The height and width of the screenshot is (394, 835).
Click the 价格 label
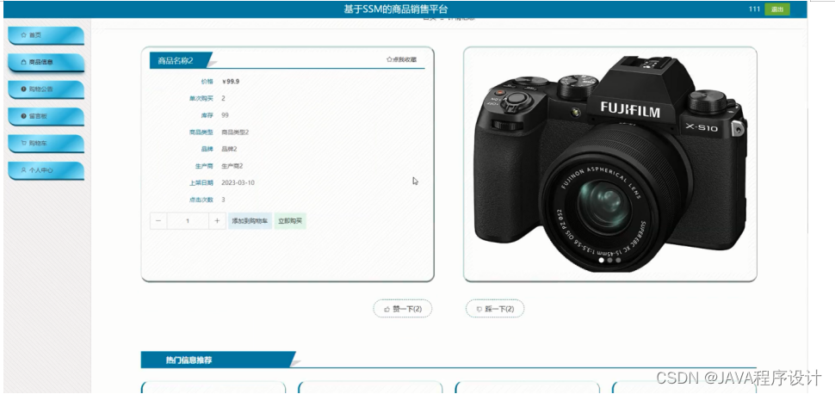(207, 82)
